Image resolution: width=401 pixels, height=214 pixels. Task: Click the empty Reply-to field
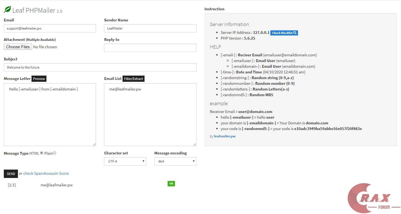coord(150,48)
